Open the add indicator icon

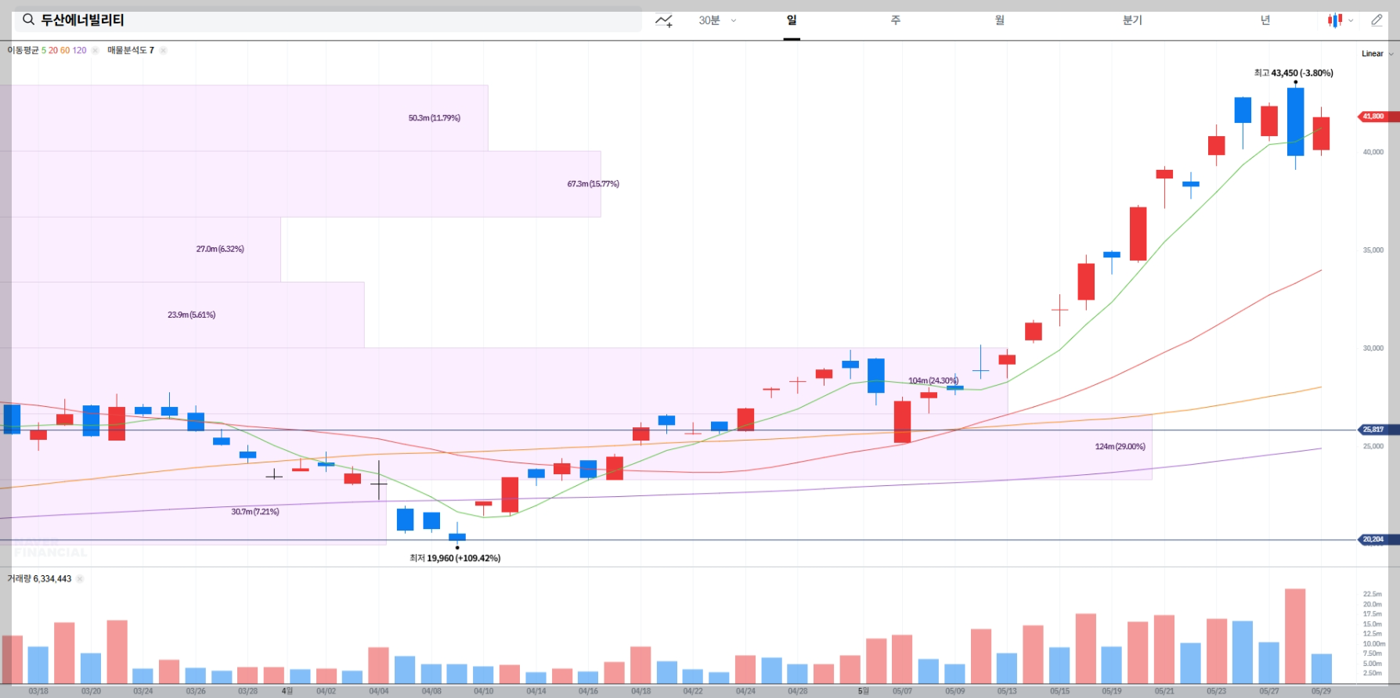click(x=664, y=20)
